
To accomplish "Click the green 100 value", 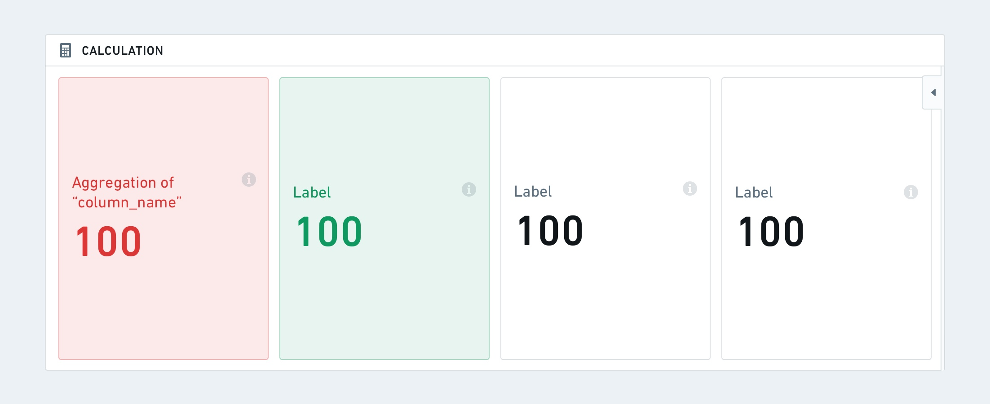I will point(329,232).
